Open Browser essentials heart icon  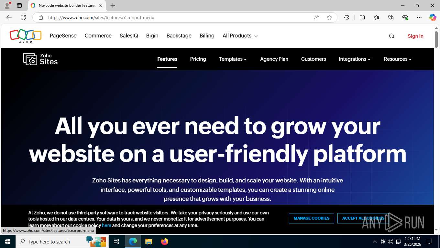click(x=405, y=17)
